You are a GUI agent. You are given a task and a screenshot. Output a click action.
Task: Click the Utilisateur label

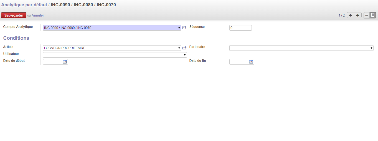(11, 54)
